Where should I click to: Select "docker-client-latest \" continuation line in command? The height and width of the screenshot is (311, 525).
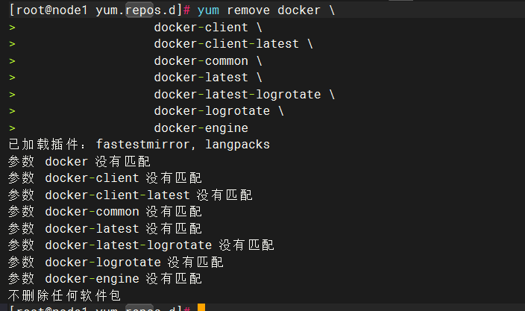(233, 44)
